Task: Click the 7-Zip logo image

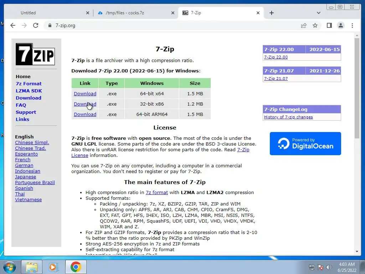Action: coord(35,54)
